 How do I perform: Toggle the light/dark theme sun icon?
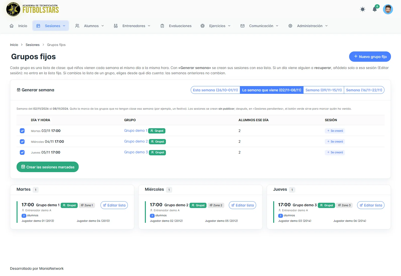click(362, 9)
